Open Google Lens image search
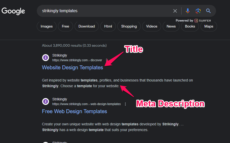 click(198, 11)
